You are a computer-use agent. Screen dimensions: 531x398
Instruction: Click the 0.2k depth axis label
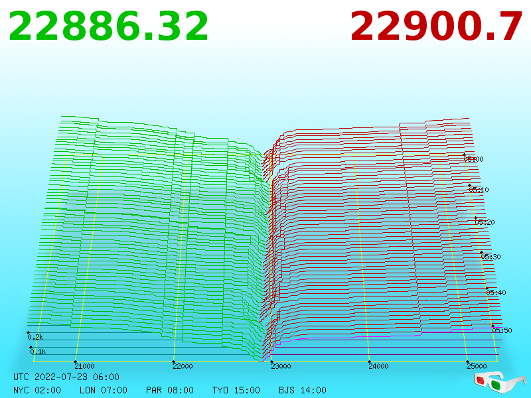point(36,337)
